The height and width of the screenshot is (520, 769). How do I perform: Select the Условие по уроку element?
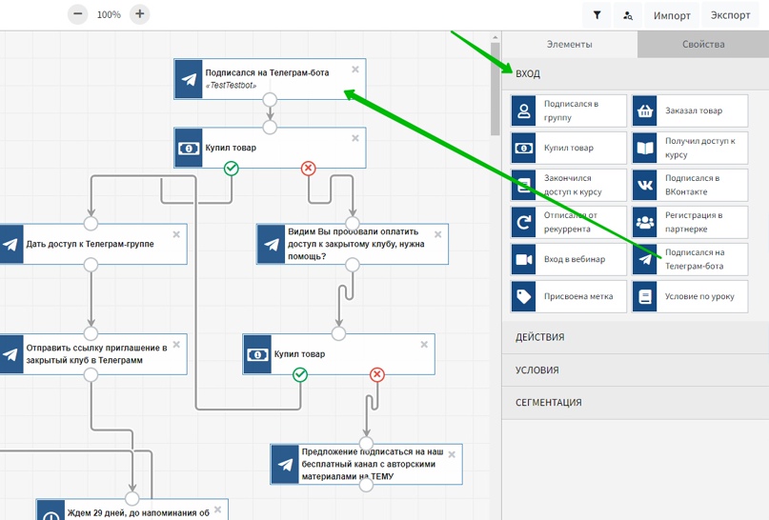tap(689, 296)
